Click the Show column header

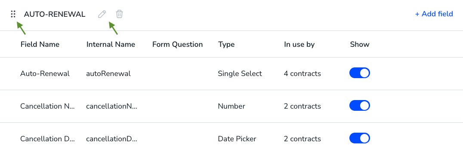(360, 45)
